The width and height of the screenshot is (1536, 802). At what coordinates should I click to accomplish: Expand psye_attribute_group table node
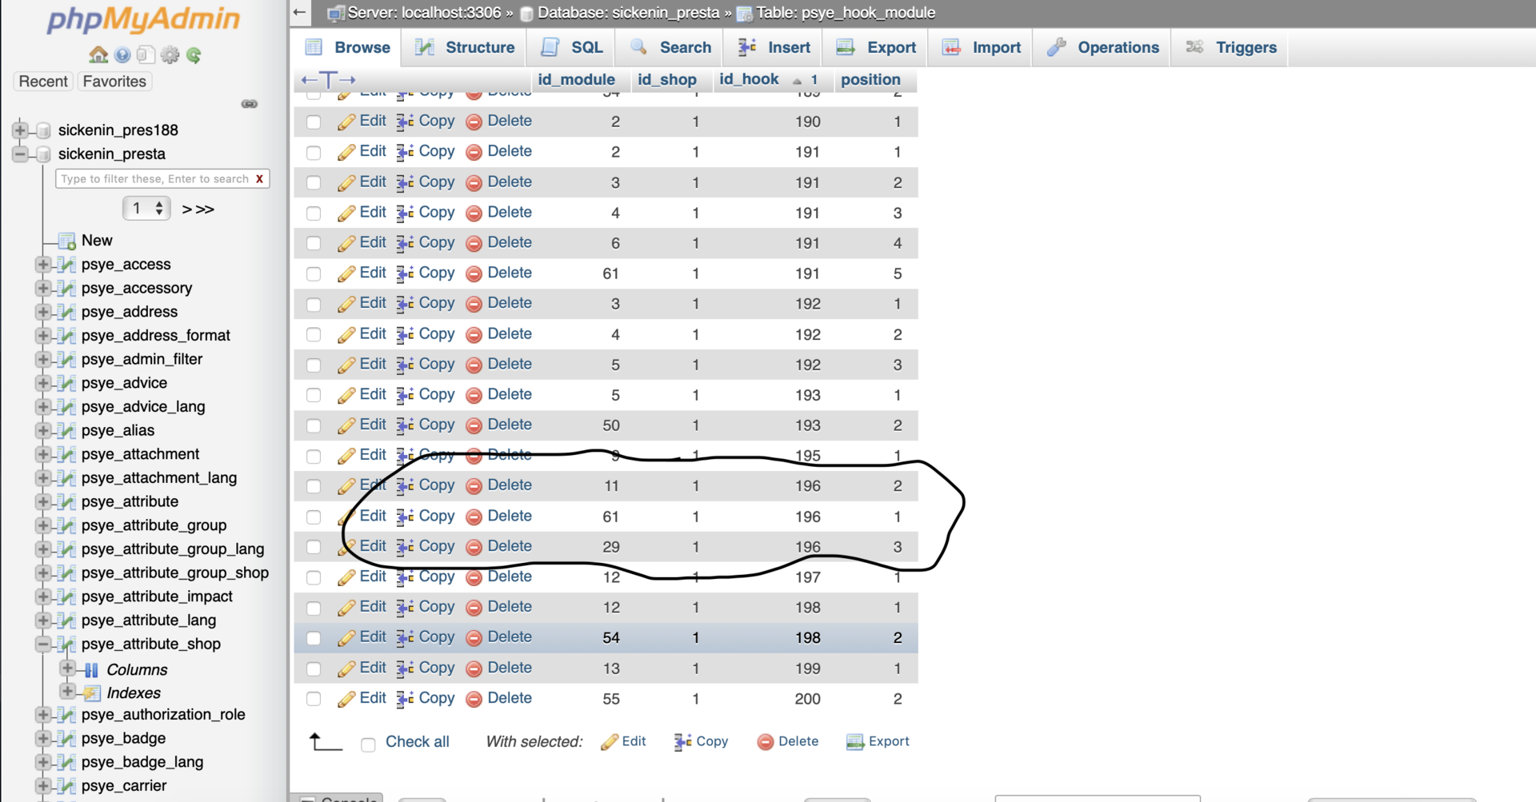43,525
